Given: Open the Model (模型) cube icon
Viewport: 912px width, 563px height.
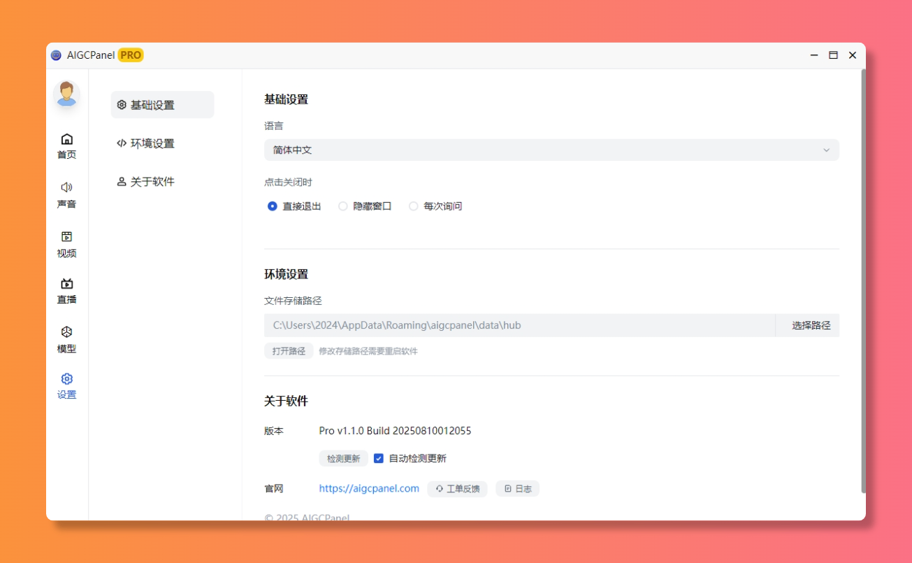Looking at the screenshot, I should 66,332.
